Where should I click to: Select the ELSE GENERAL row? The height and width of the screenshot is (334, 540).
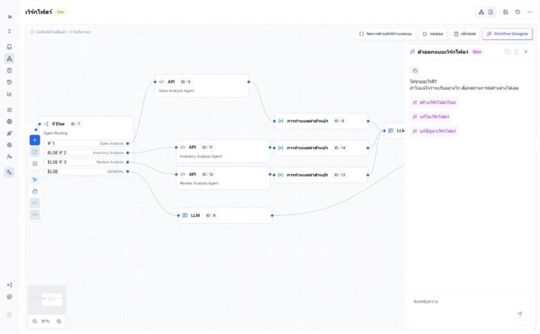coord(86,171)
